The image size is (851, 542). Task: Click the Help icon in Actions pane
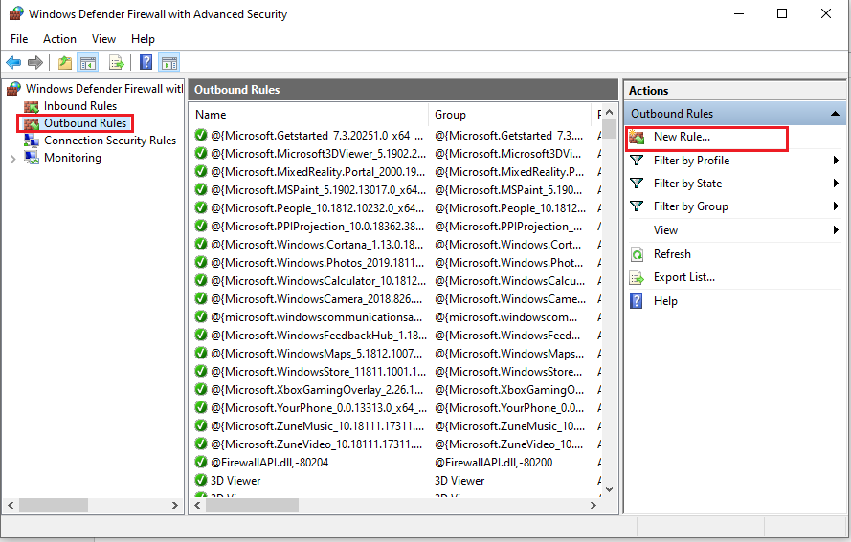point(637,301)
